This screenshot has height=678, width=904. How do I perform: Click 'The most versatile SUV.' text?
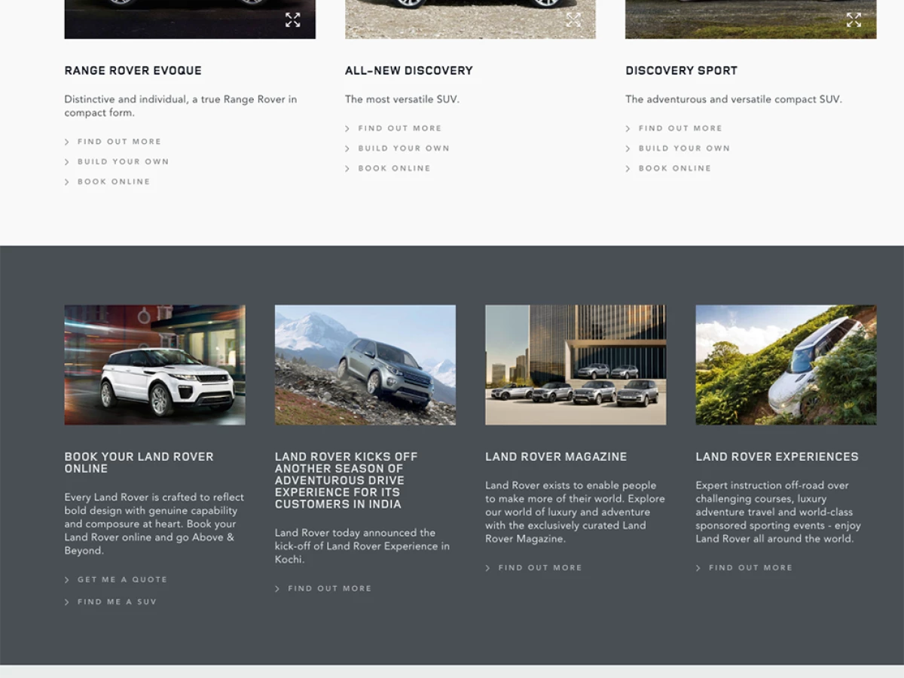pos(402,99)
